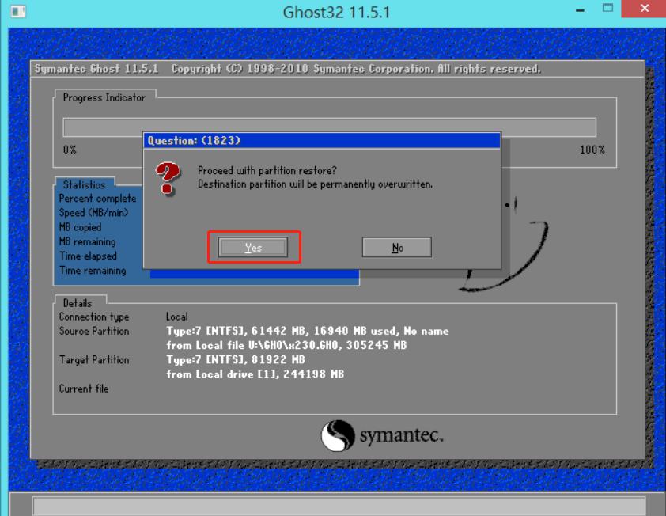The width and height of the screenshot is (666, 516).
Task: Click the Source Partition label
Action: pyautogui.click(x=93, y=331)
